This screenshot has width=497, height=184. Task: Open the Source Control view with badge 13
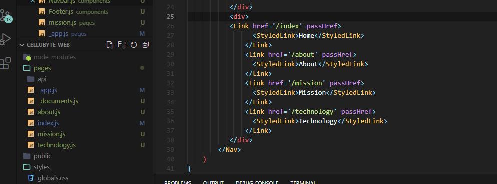pos(6,16)
